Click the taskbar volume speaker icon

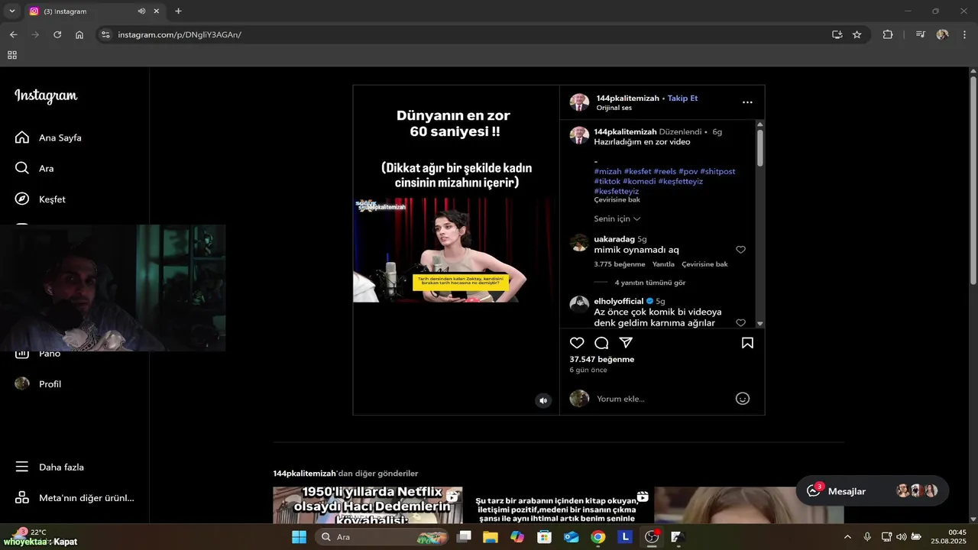click(x=901, y=537)
